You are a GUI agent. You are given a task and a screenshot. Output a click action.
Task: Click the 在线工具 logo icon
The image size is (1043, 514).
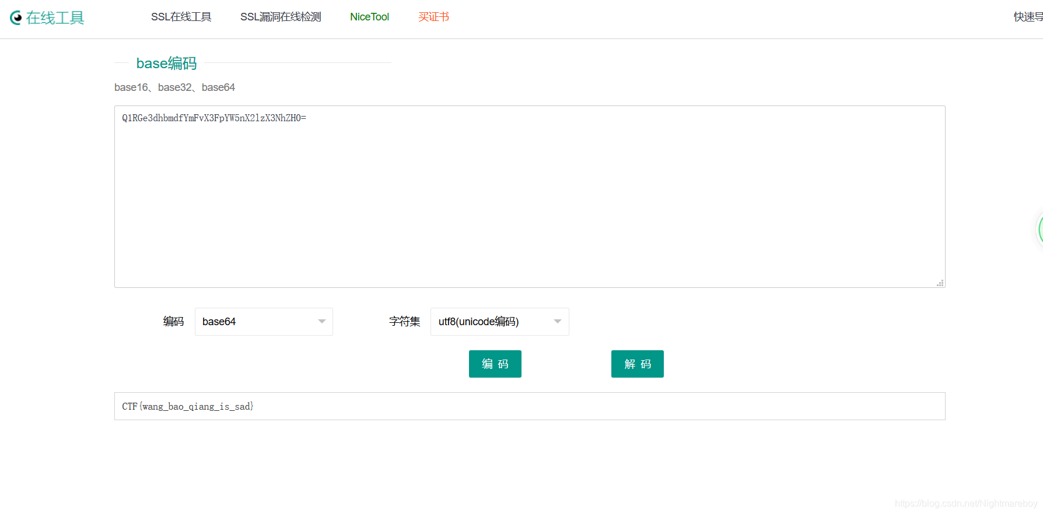(x=16, y=17)
